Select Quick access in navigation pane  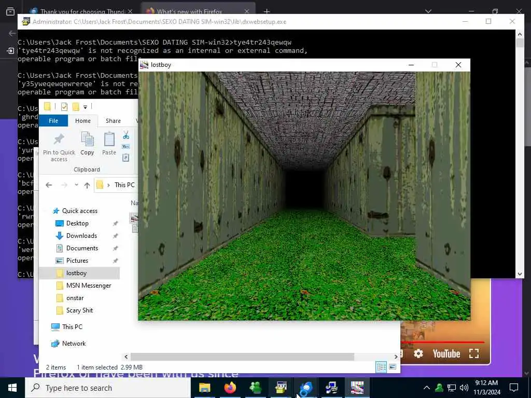[x=79, y=211]
